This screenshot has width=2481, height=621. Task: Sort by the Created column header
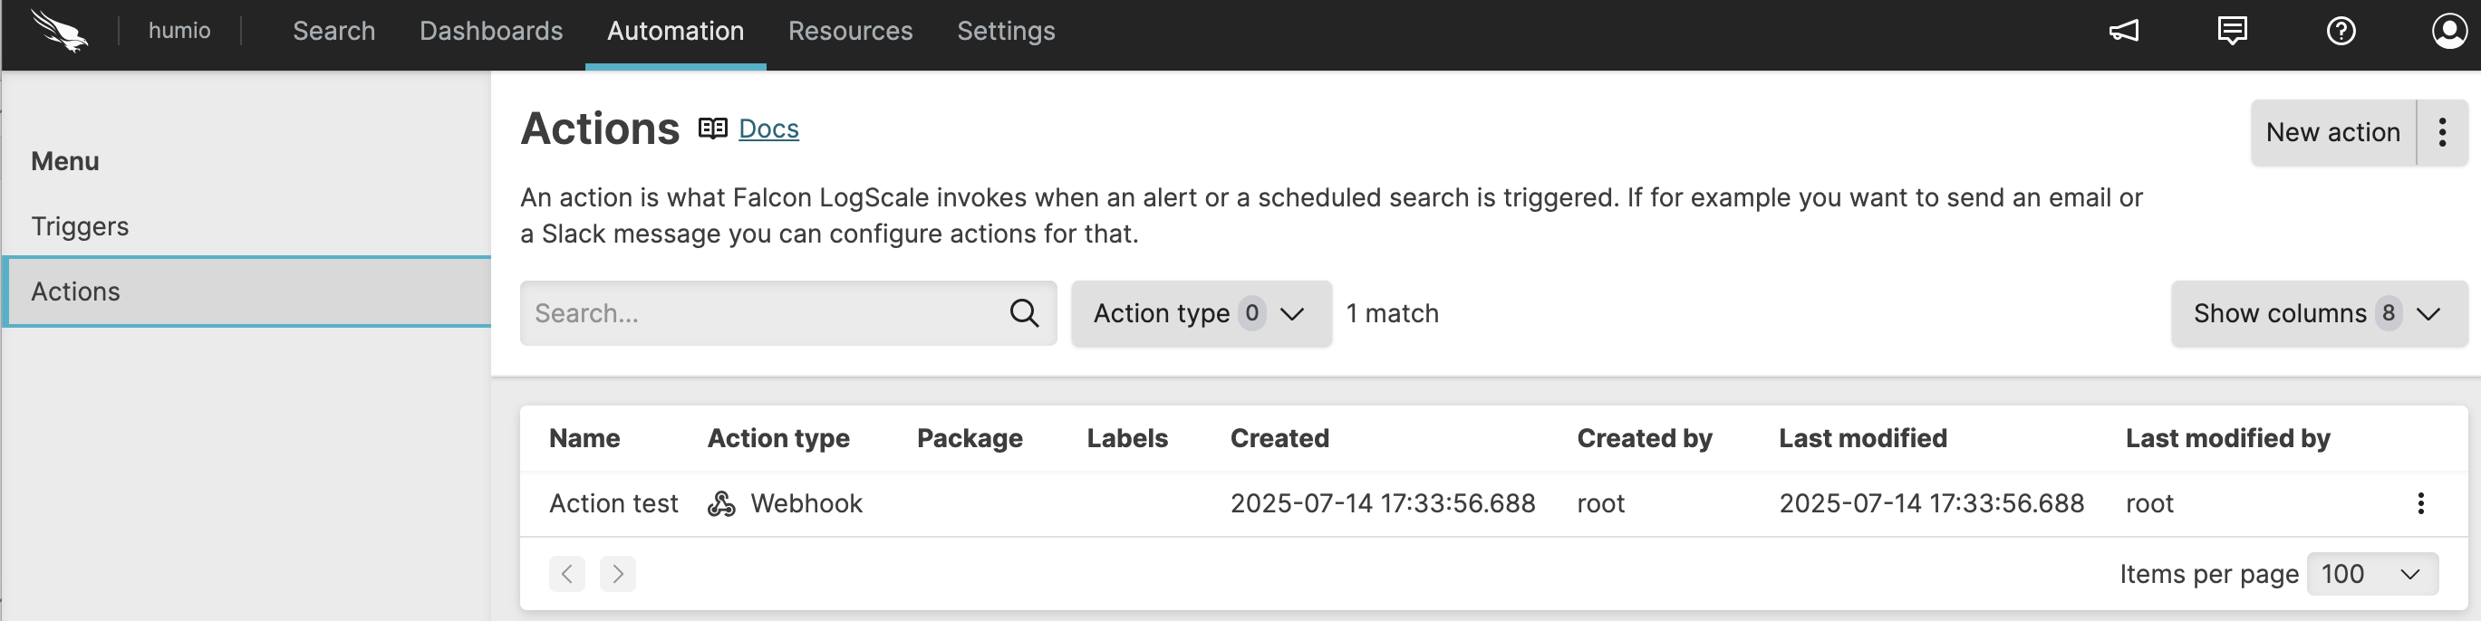click(1279, 438)
